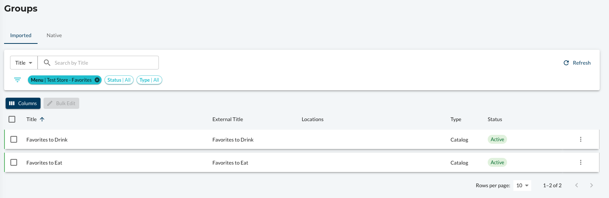The image size is (609, 198).
Task: Toggle Title column sort arrow
Action: [42, 119]
